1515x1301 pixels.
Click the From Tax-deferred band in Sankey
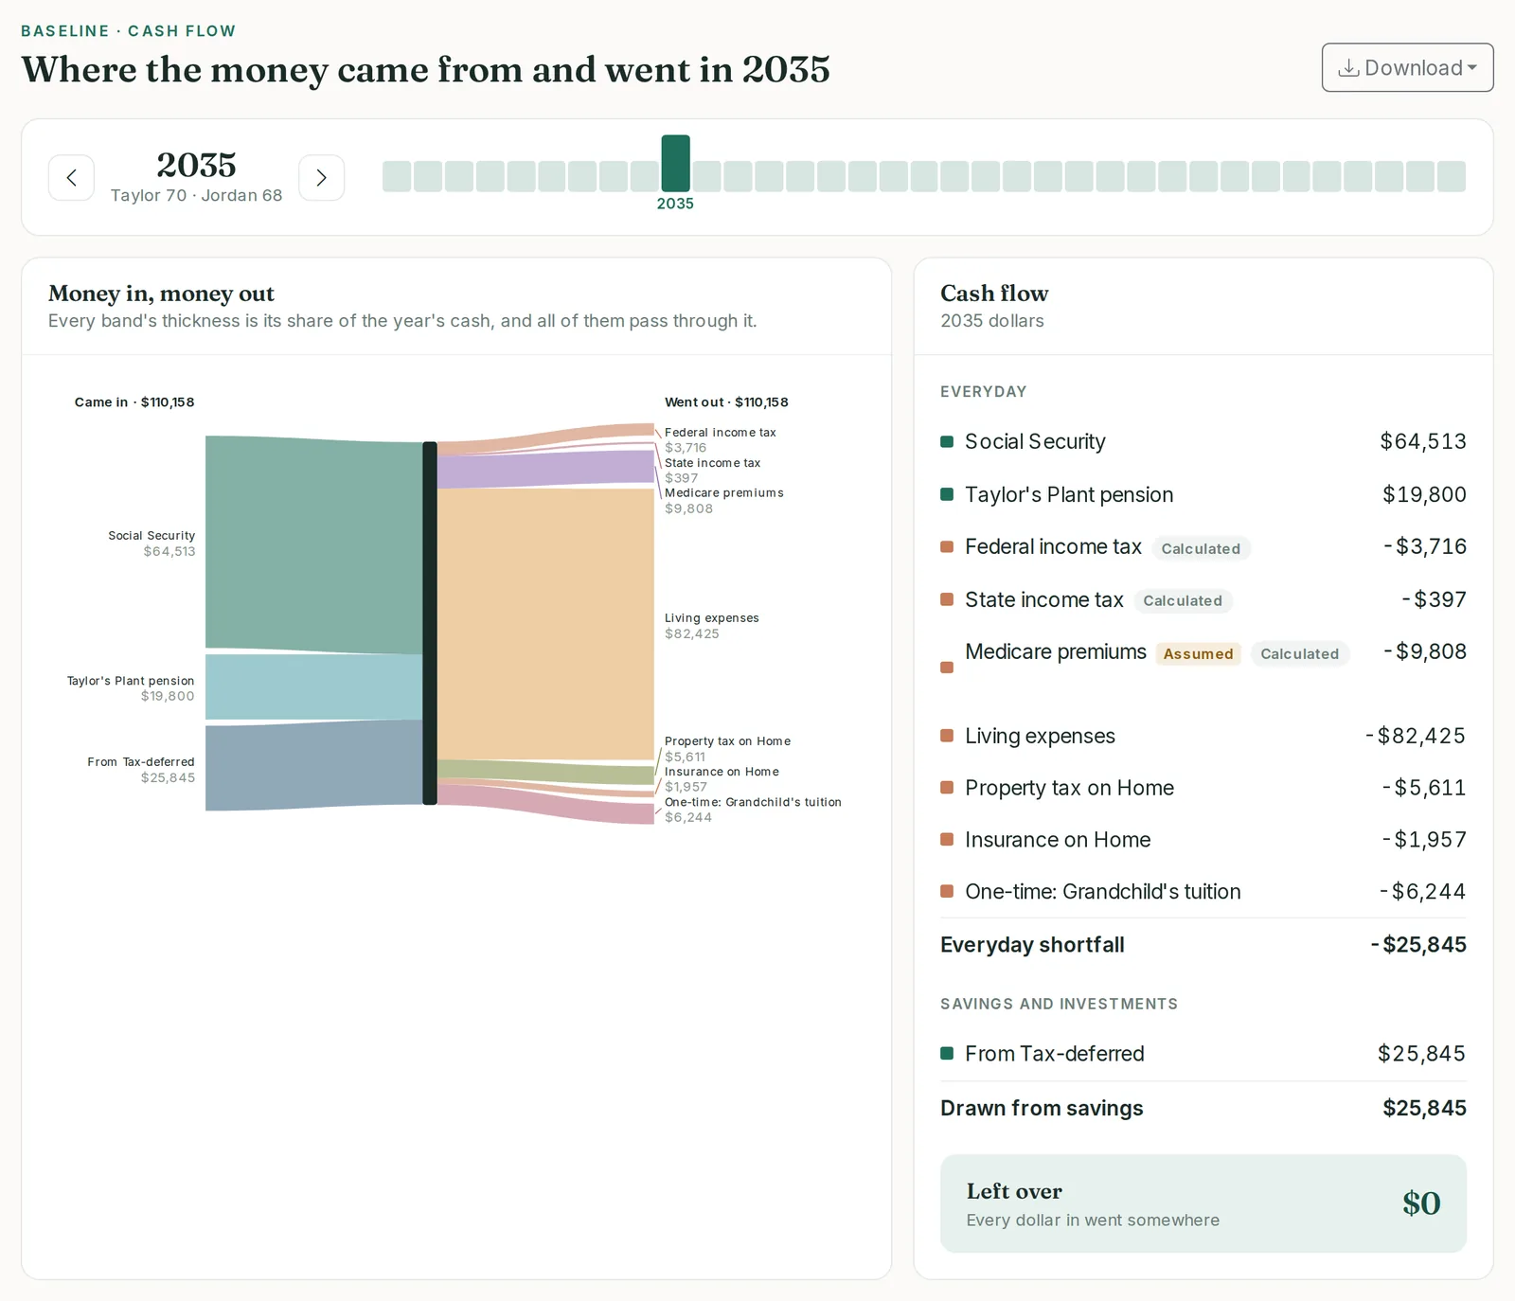[x=314, y=764]
